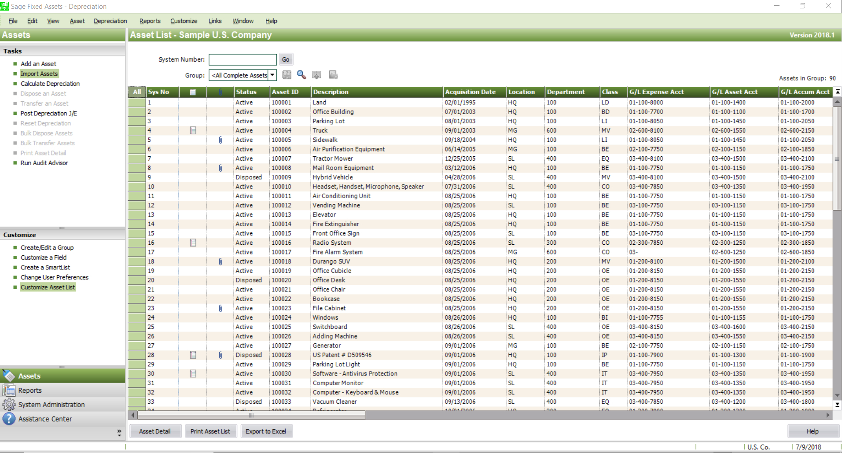
Task: Click the Asset Detail button
Action: click(155, 431)
